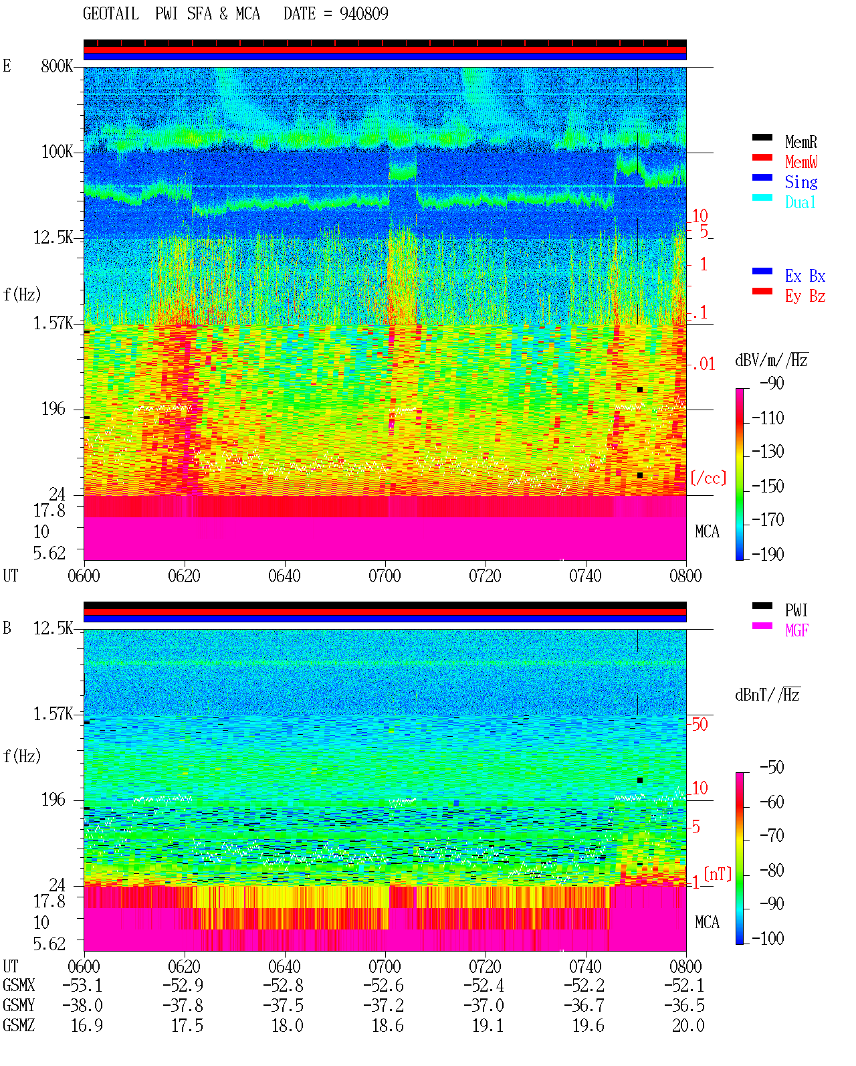Click the GSMZ value 18.6
This screenshot has height=1066, width=856.
(388, 1026)
